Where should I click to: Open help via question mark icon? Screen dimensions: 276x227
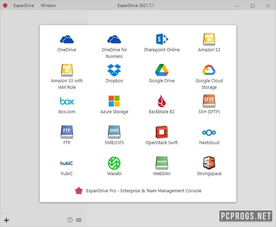[70, 220]
